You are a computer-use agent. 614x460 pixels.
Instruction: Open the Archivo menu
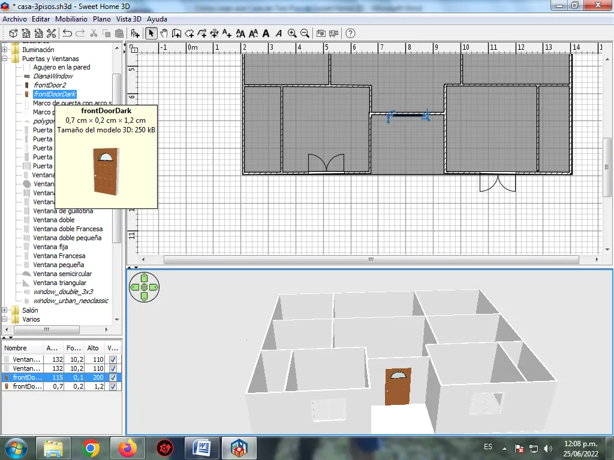click(x=14, y=19)
